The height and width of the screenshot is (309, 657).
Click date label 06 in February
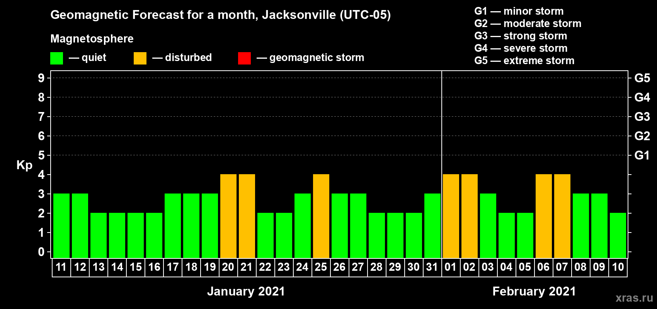[x=543, y=267]
